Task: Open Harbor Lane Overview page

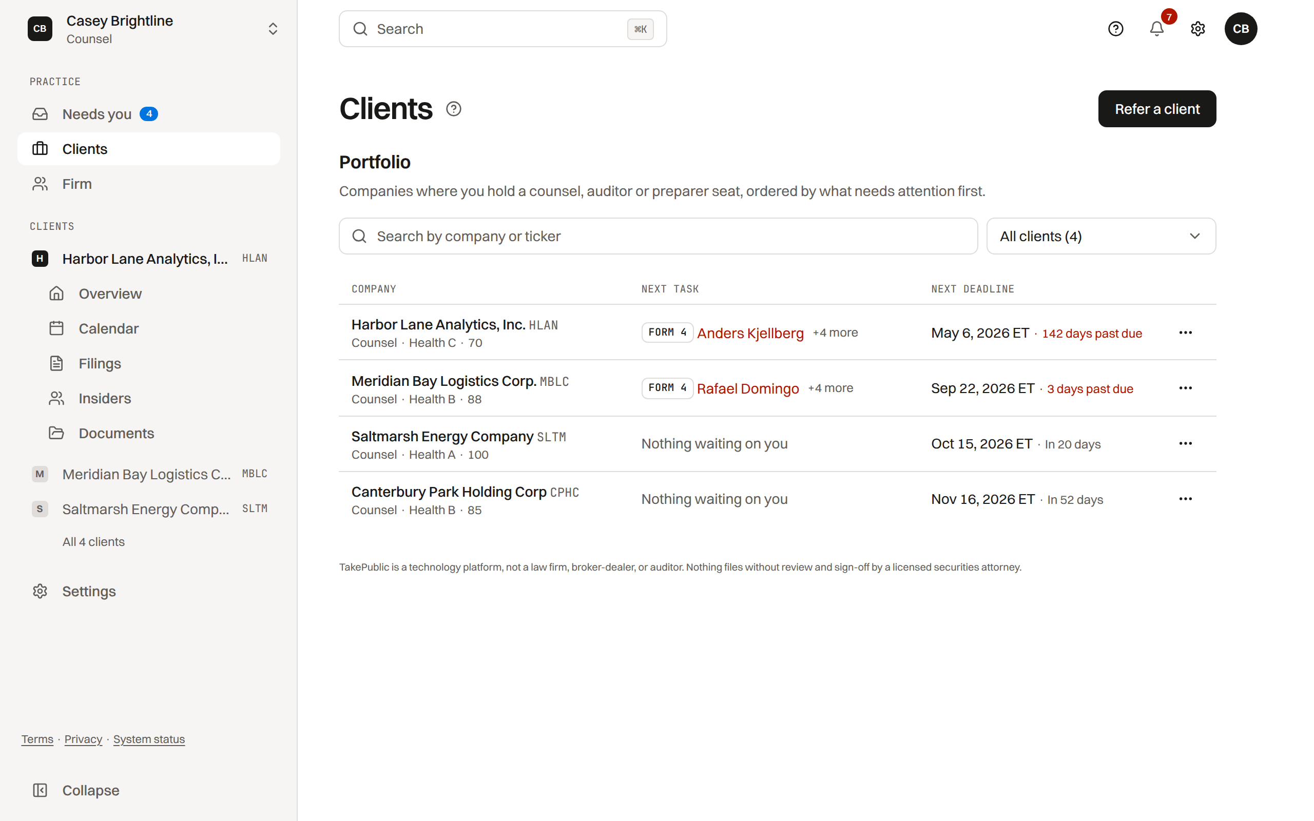Action: pyautogui.click(x=157, y=294)
